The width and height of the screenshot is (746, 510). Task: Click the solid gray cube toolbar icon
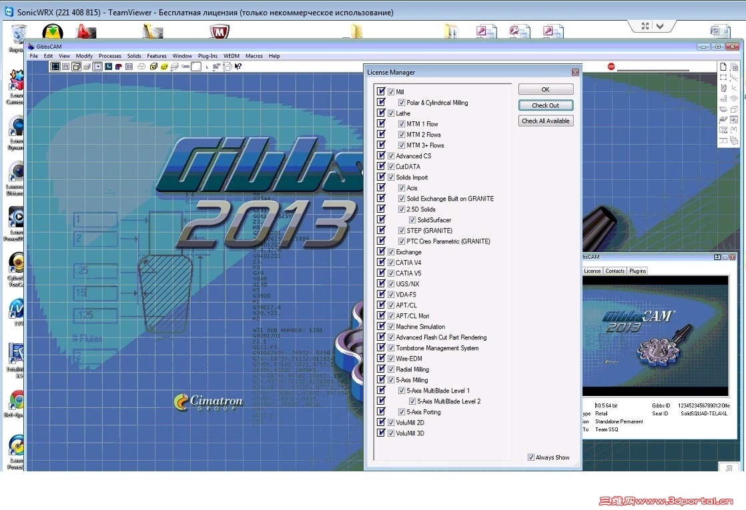87,67
